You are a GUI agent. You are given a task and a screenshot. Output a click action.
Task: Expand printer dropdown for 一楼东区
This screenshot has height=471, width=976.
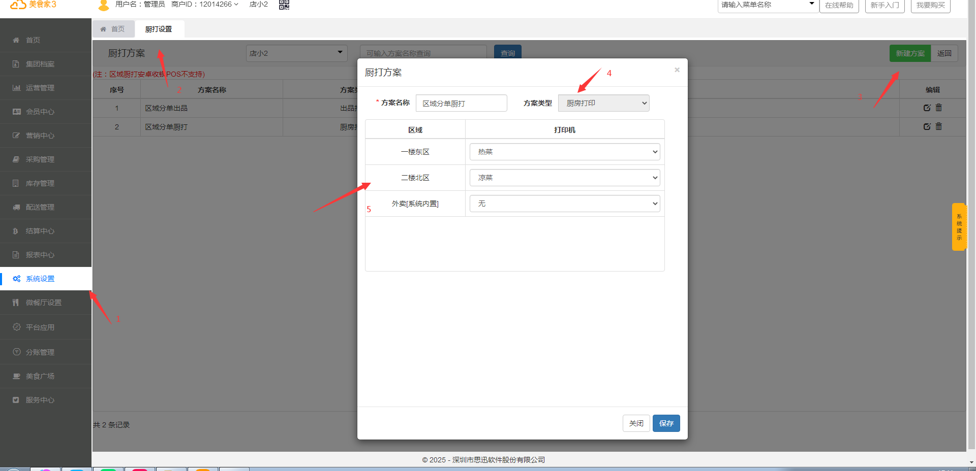coord(564,152)
